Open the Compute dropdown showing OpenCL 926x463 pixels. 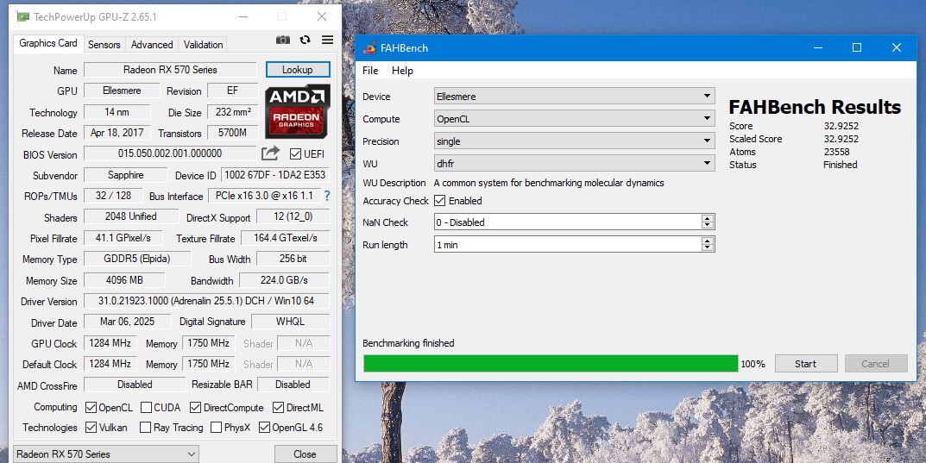574,118
